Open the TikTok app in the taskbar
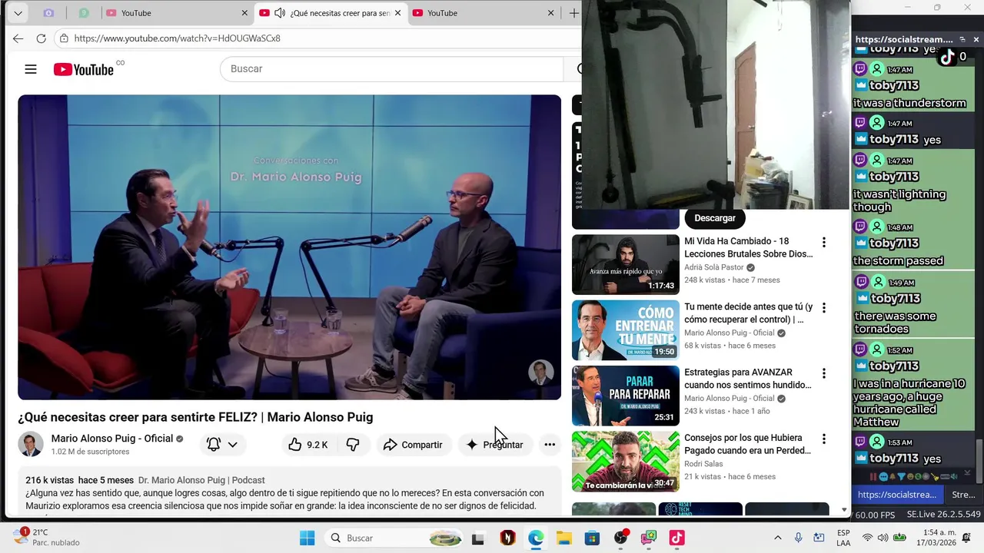The image size is (984, 553). tap(676, 538)
